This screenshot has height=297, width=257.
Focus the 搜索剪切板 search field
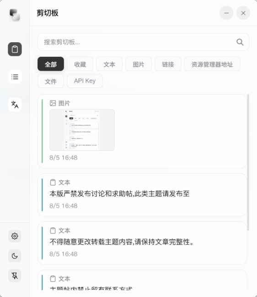pos(143,42)
